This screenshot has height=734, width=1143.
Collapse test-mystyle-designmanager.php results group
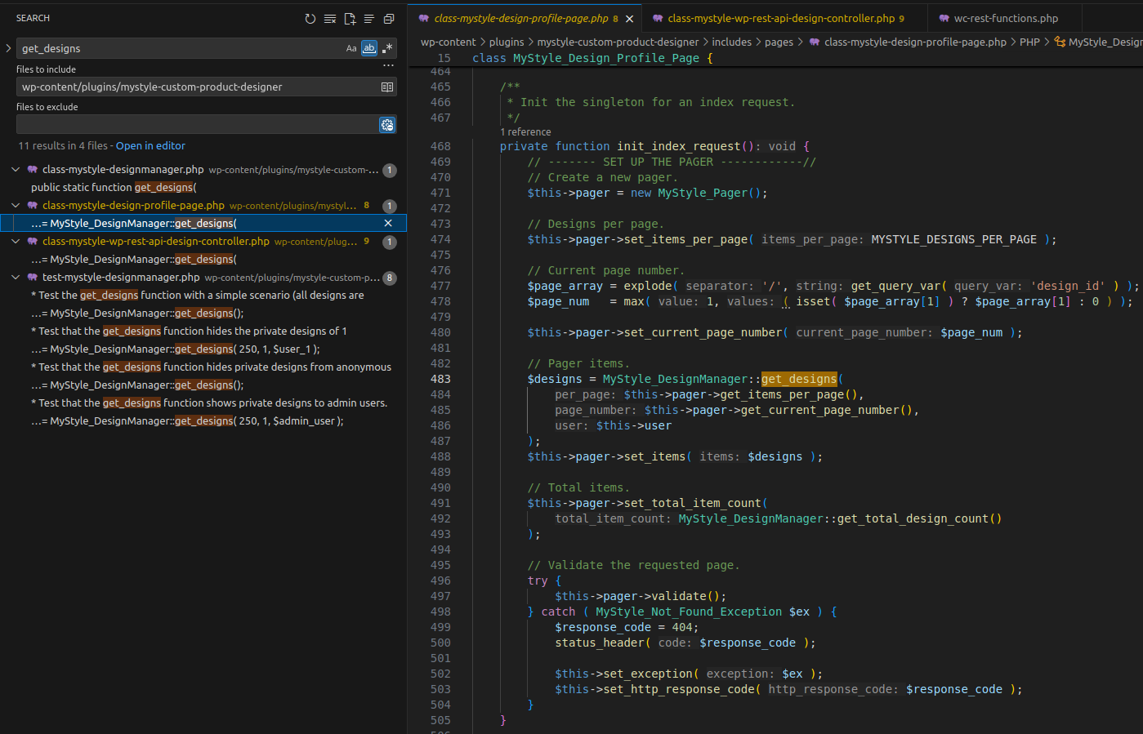coord(16,278)
